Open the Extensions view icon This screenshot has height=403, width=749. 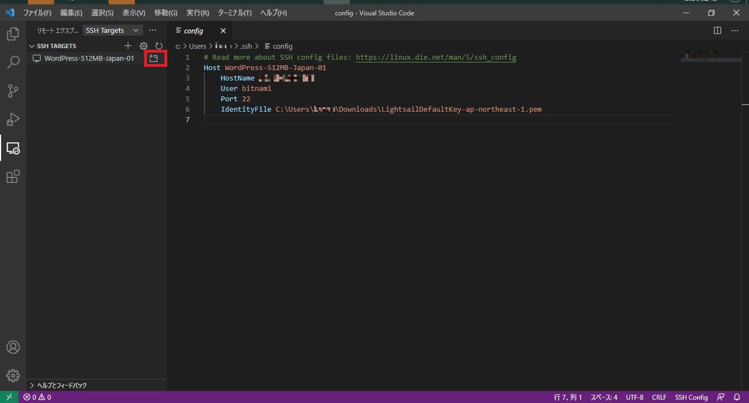coord(13,176)
